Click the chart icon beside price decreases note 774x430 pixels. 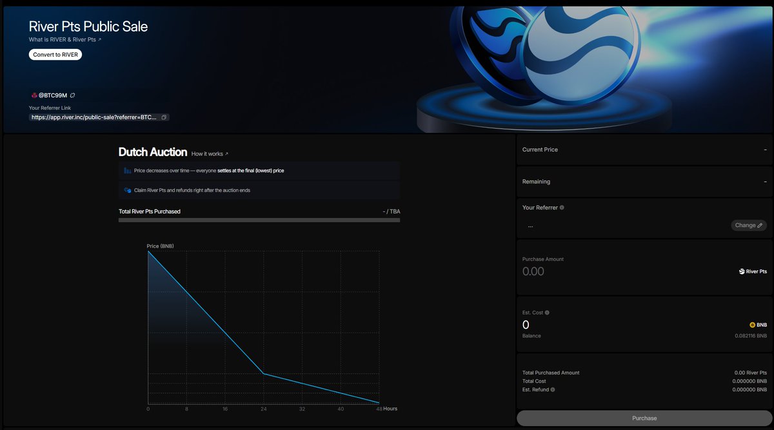click(128, 171)
